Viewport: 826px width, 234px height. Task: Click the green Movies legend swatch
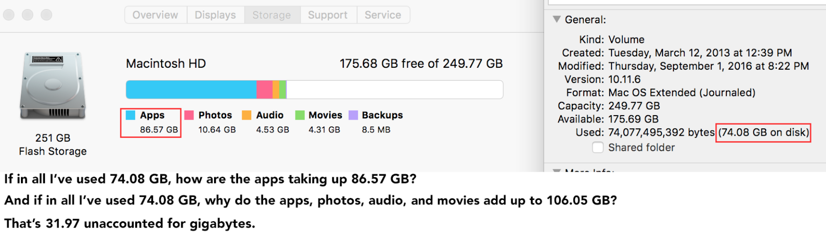[300, 115]
